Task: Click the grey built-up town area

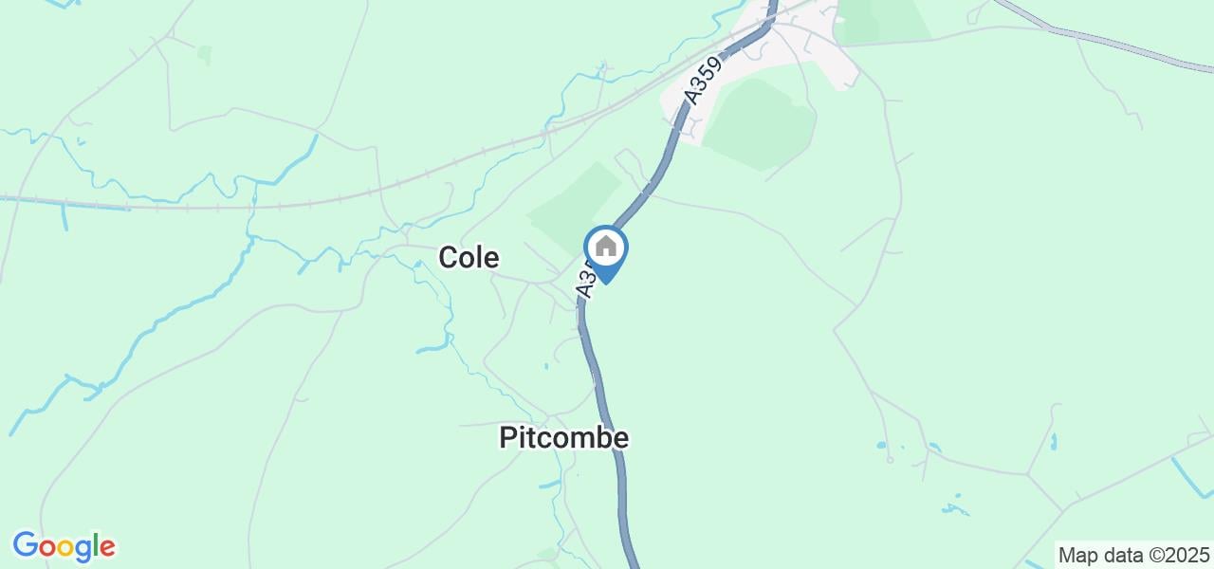Action: point(806,52)
